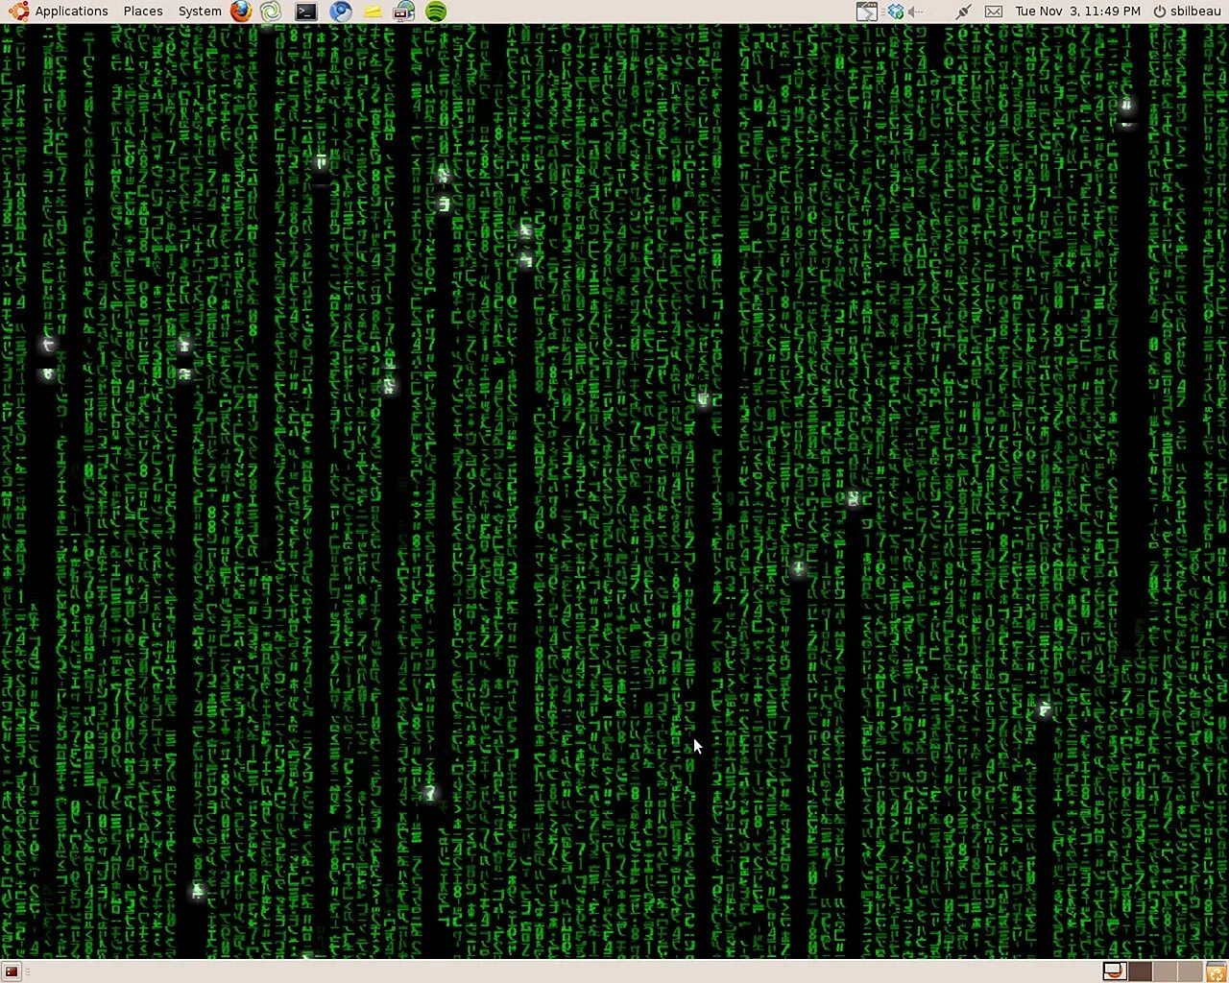This screenshot has width=1229, height=983.
Task: Launch the Chromium browser icon
Action: (x=341, y=12)
